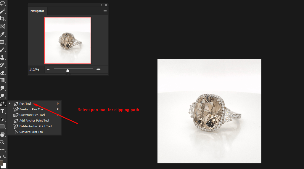Select the Lasso tool
Viewport: 304px width, 169px height.
(x=3, y=3)
